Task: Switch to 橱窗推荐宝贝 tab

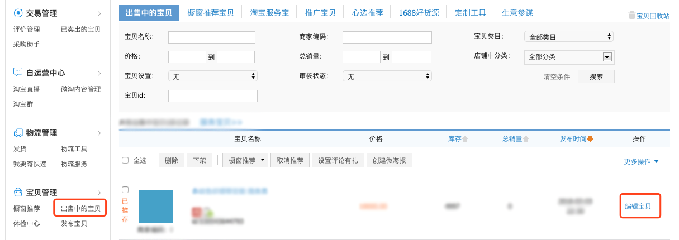Action: (211, 12)
